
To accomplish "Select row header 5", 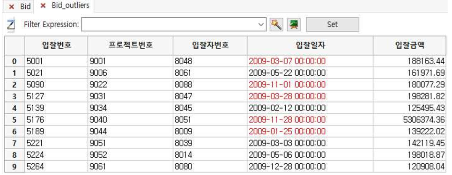I will pos(15,120).
